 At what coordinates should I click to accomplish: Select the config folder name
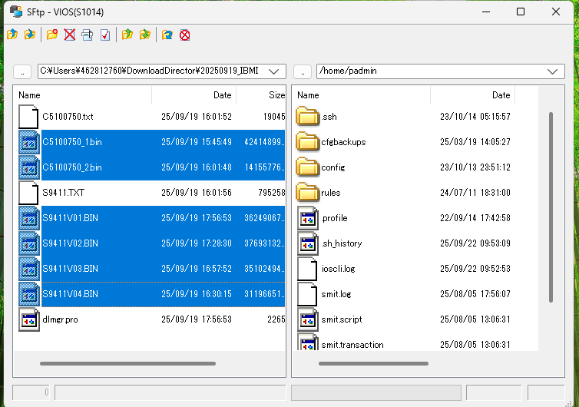point(333,167)
